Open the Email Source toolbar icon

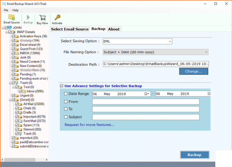pyautogui.click(x=12, y=17)
